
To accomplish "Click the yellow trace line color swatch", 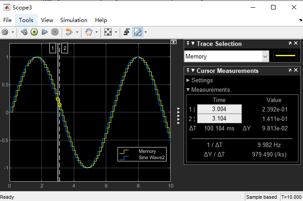I will [285, 56].
